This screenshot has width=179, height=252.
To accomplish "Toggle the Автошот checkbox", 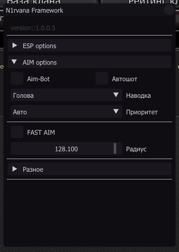I will (x=102, y=78).
